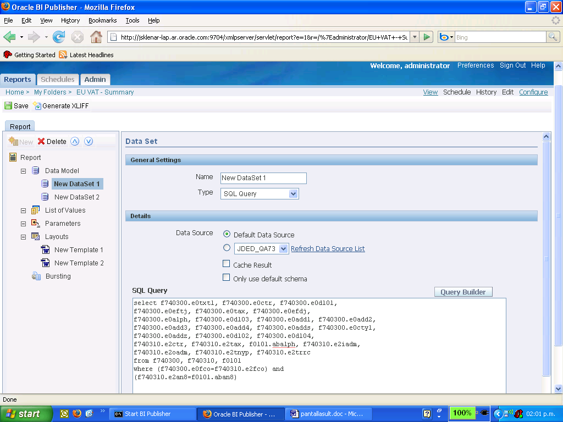Select New DataSet 1 tree item

click(77, 184)
